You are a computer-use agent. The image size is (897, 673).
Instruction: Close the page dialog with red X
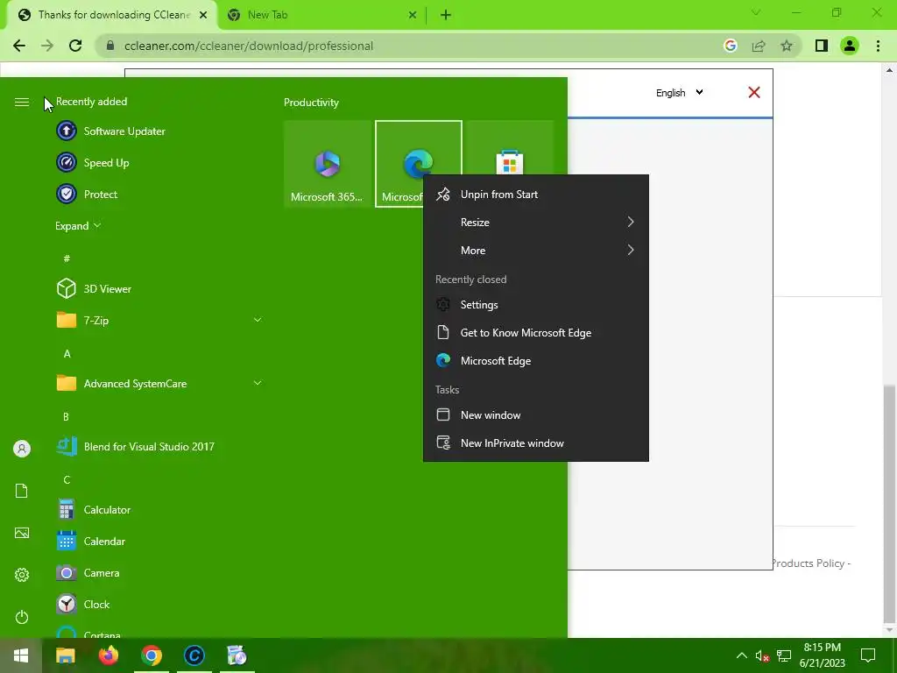coord(754,92)
